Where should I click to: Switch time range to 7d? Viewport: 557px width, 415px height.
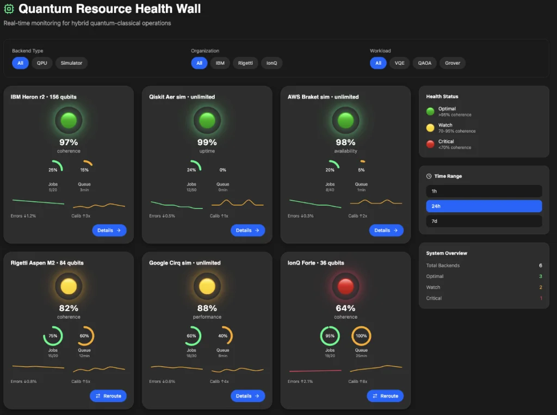coord(484,221)
